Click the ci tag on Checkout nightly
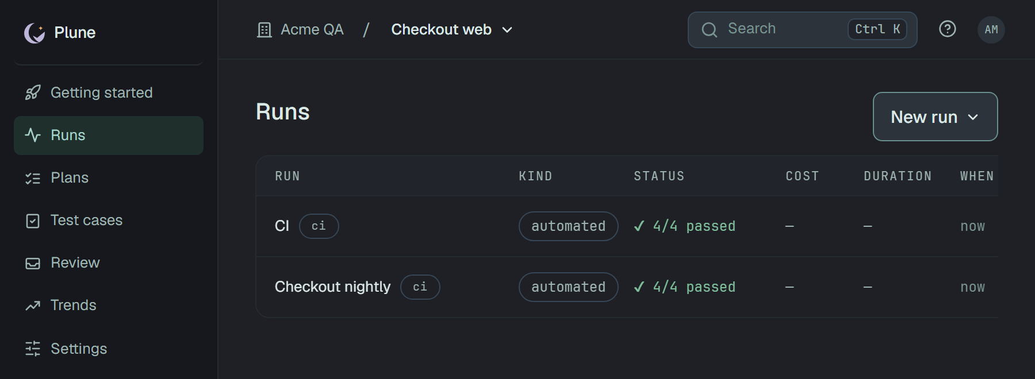This screenshot has height=379, width=1035. pos(420,287)
